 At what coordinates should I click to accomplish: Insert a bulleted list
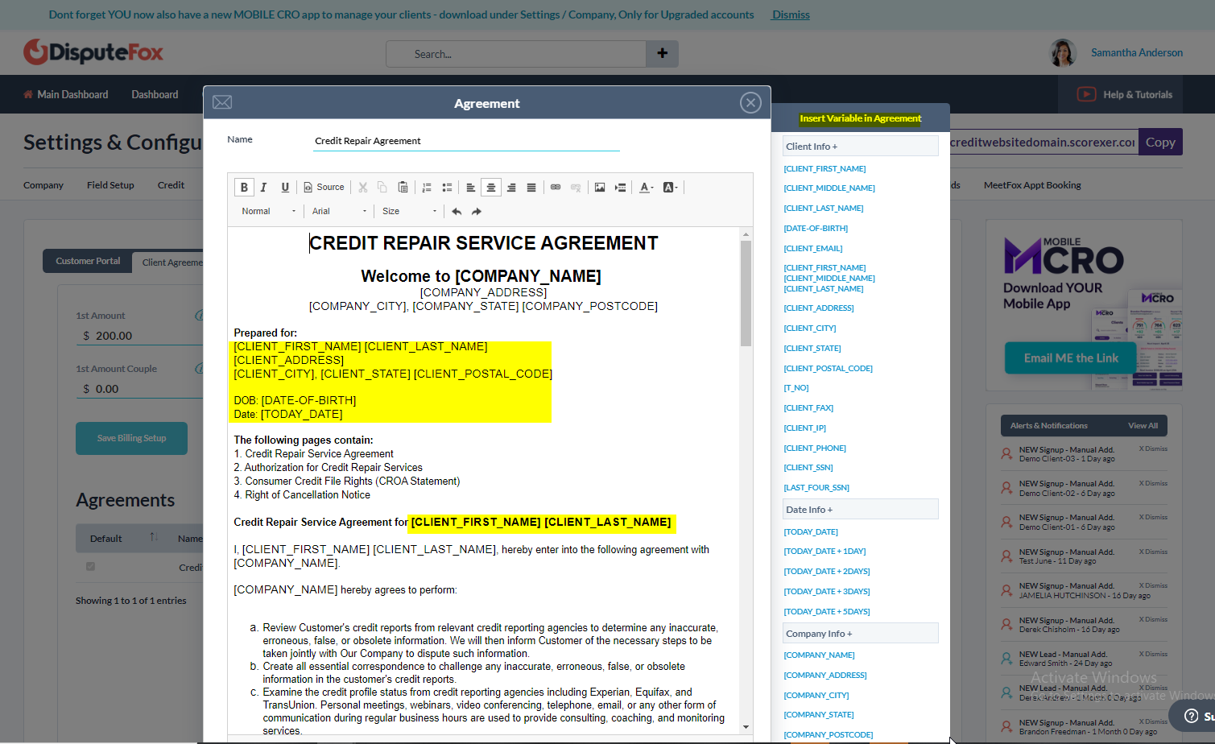coord(447,188)
